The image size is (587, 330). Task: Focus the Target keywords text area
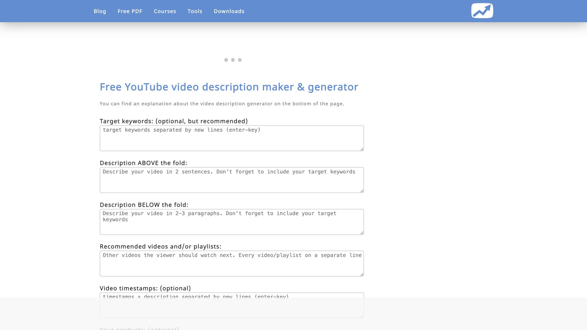tap(231, 138)
